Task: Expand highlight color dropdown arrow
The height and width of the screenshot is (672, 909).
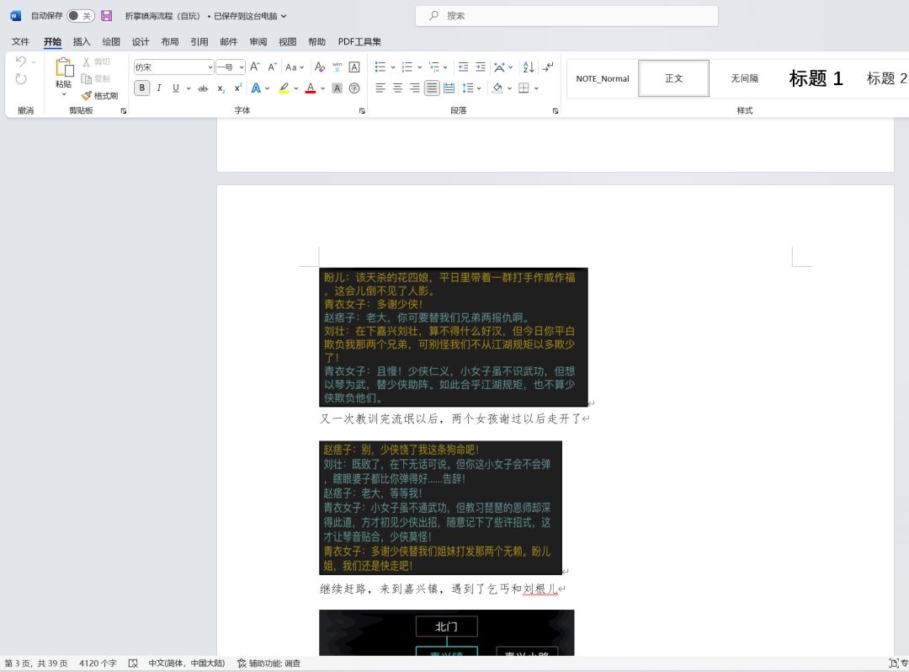Action: click(296, 88)
